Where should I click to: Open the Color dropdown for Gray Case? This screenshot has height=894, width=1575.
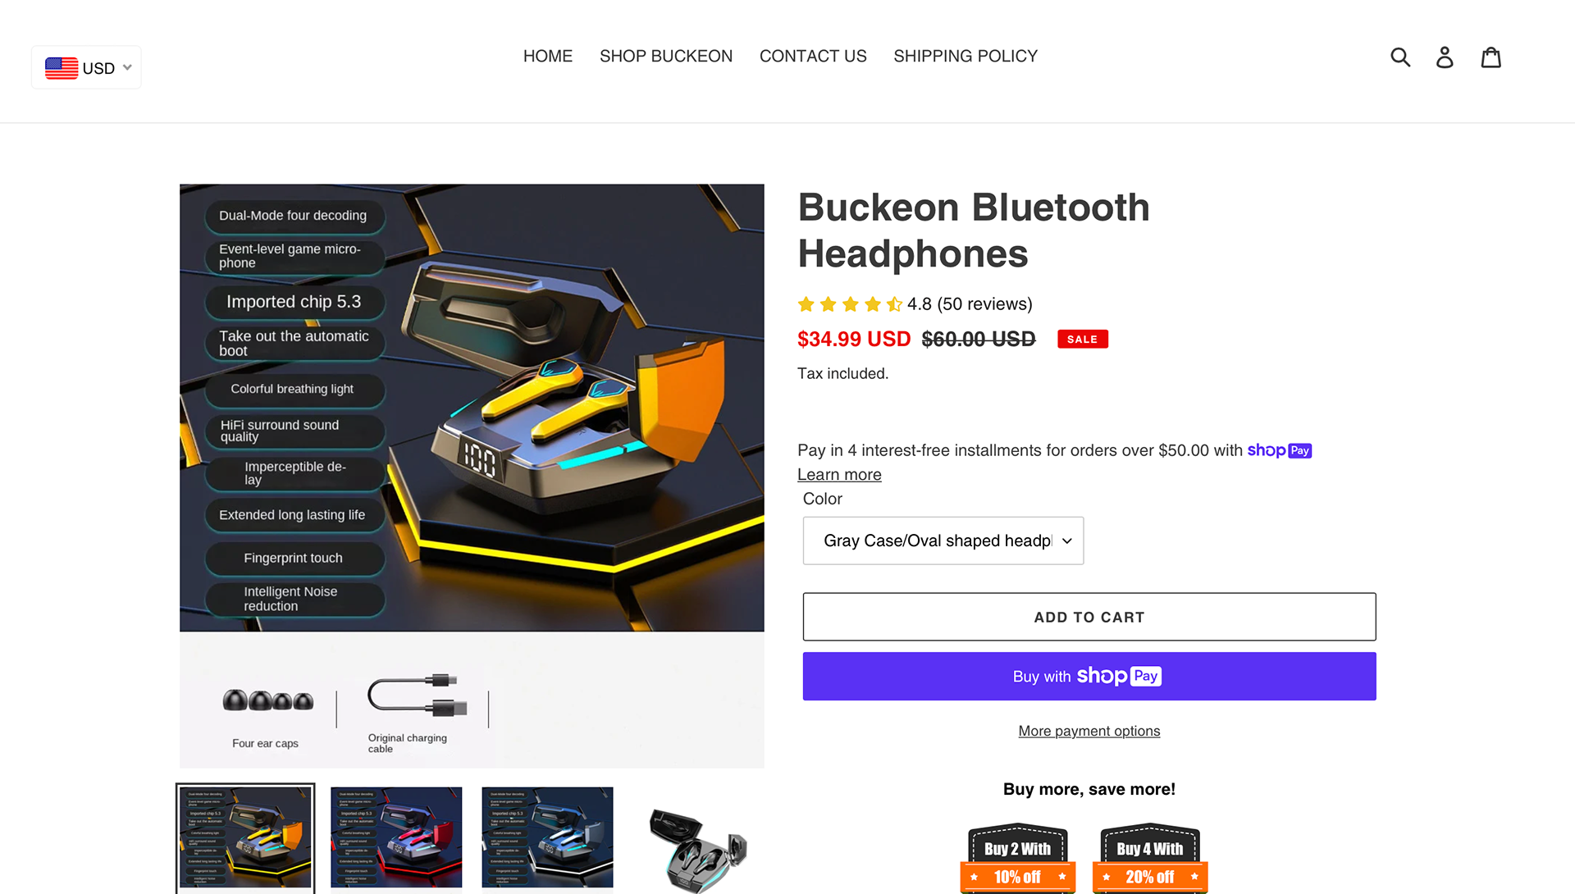click(943, 541)
